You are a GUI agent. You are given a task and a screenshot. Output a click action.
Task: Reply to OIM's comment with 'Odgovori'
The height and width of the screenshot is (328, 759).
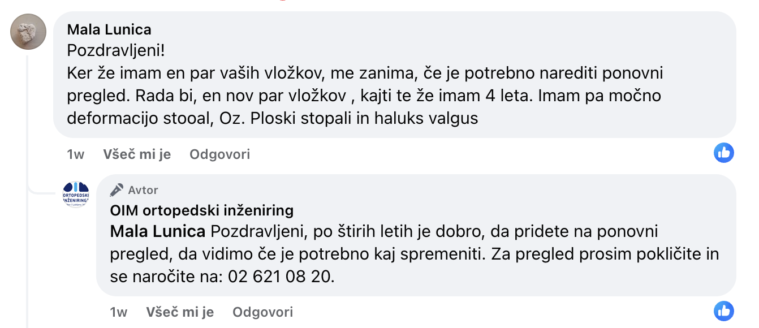point(262,312)
